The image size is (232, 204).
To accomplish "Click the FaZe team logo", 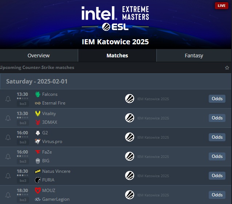I will (38, 152).
